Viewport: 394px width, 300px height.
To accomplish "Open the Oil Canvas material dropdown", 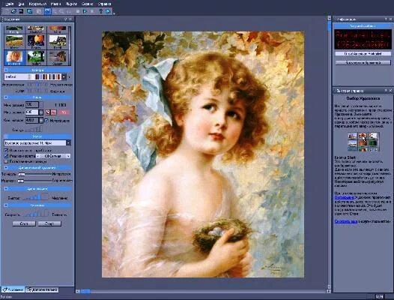I will click(x=68, y=156).
